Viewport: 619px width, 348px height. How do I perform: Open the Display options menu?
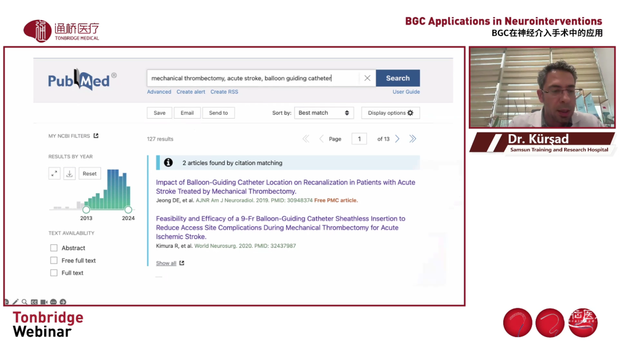pos(390,113)
